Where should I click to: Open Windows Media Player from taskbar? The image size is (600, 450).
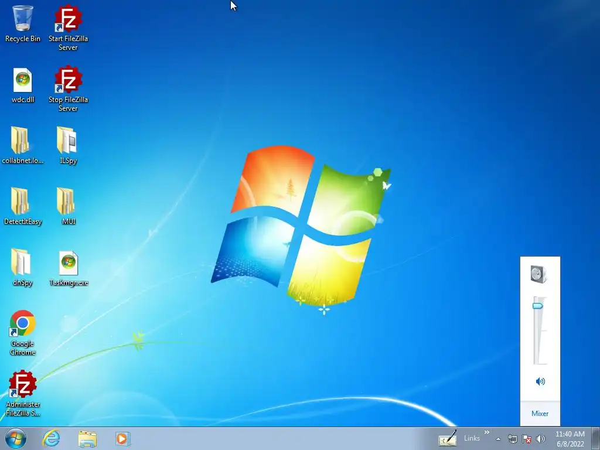coord(123,438)
